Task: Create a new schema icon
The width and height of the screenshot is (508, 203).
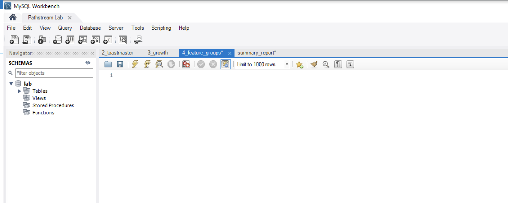Action: (x=57, y=40)
